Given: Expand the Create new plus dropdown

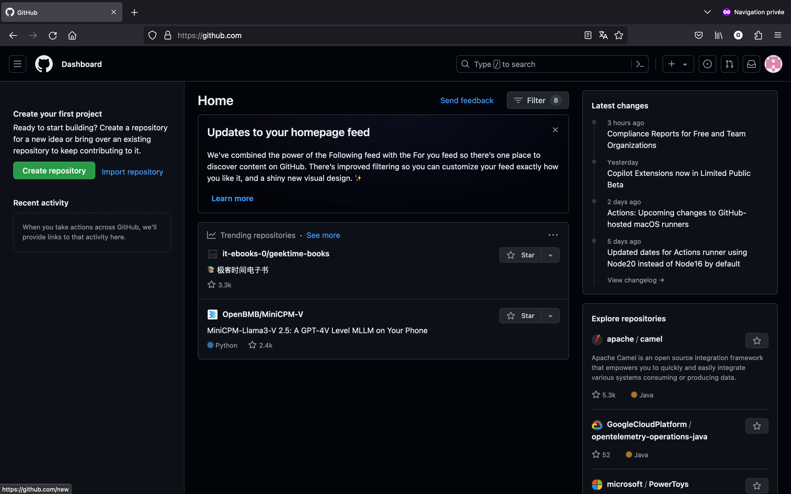Looking at the screenshot, I should coord(678,64).
